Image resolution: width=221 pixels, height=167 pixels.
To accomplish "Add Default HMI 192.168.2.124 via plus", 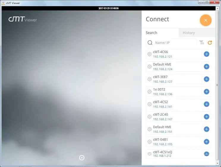I will tap(206, 66).
